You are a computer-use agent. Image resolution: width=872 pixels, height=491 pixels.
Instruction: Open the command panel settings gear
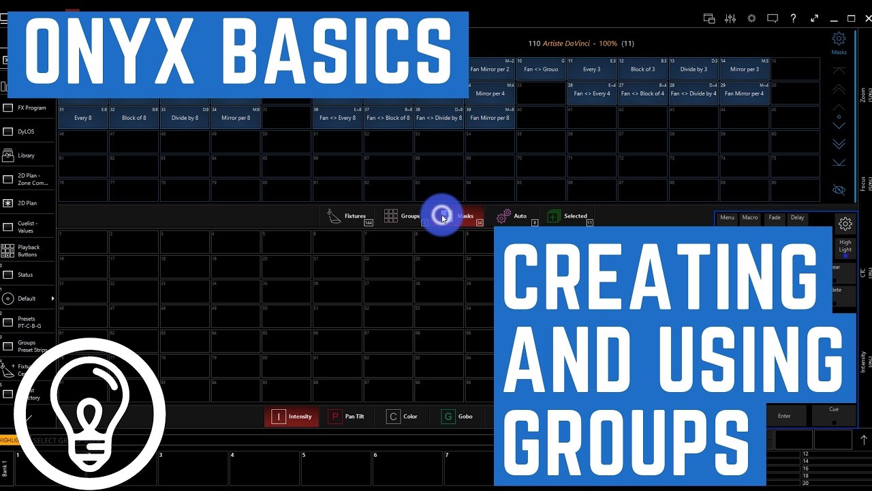pyautogui.click(x=845, y=224)
